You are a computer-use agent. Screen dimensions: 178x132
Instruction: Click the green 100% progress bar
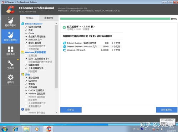point(115,19)
